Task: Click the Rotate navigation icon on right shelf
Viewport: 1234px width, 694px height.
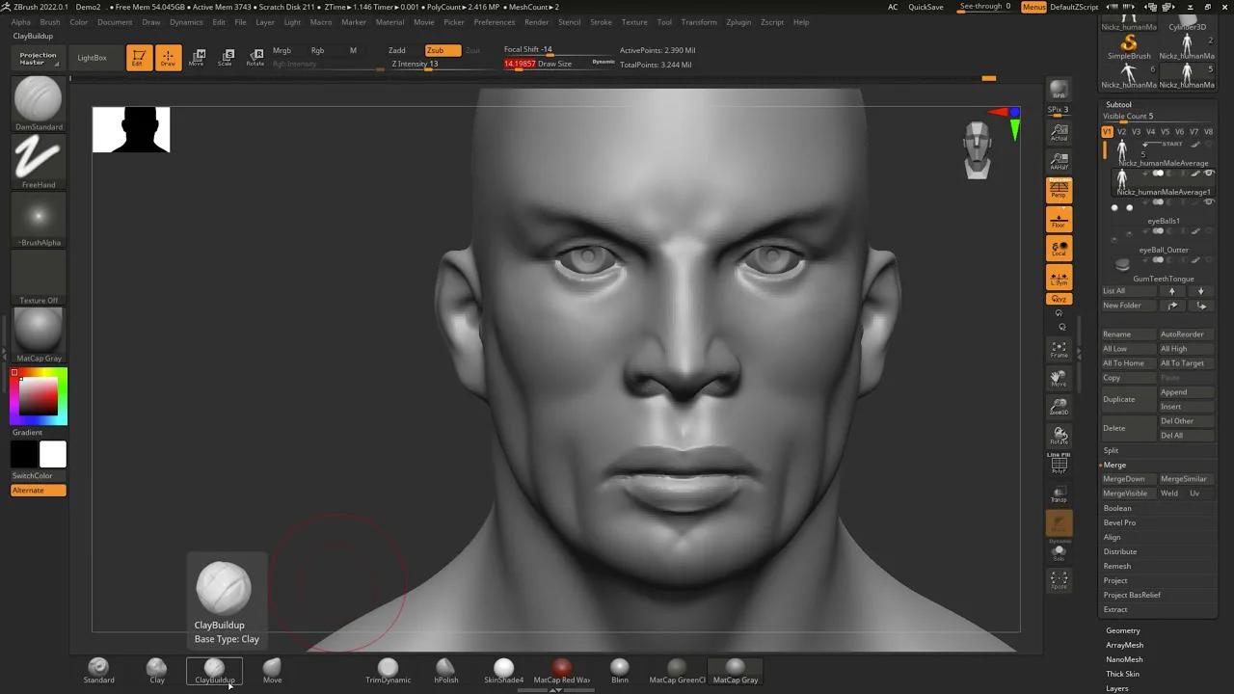Action: pyautogui.click(x=1059, y=436)
